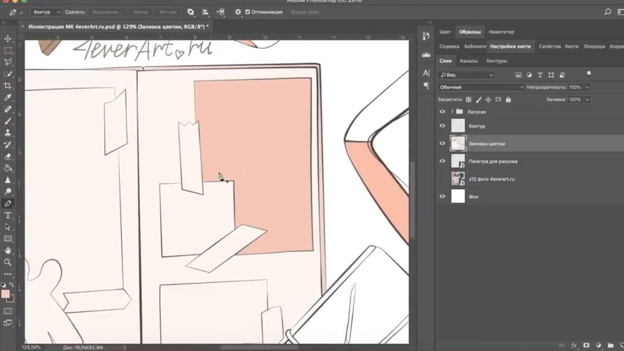Viewport: 624px width, 351px height.
Task: Switch to the Навигатор tab
Action: pyautogui.click(x=501, y=32)
